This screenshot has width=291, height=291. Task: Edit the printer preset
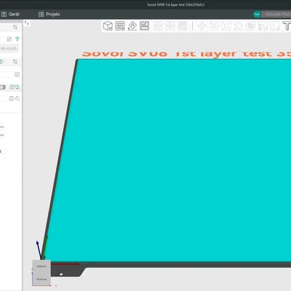tap(9, 39)
